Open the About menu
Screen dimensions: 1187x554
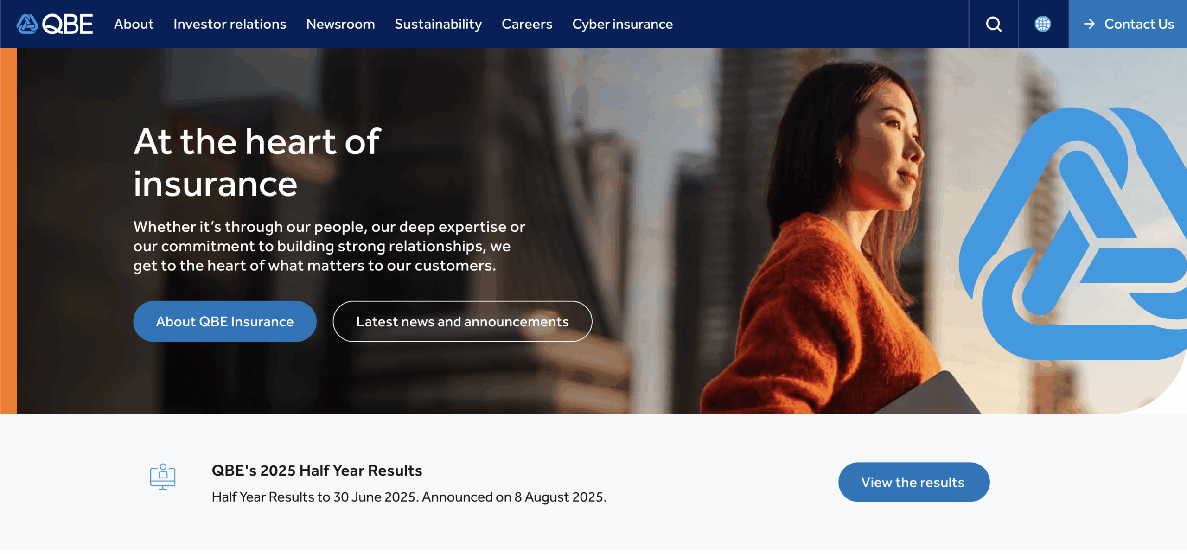(134, 24)
